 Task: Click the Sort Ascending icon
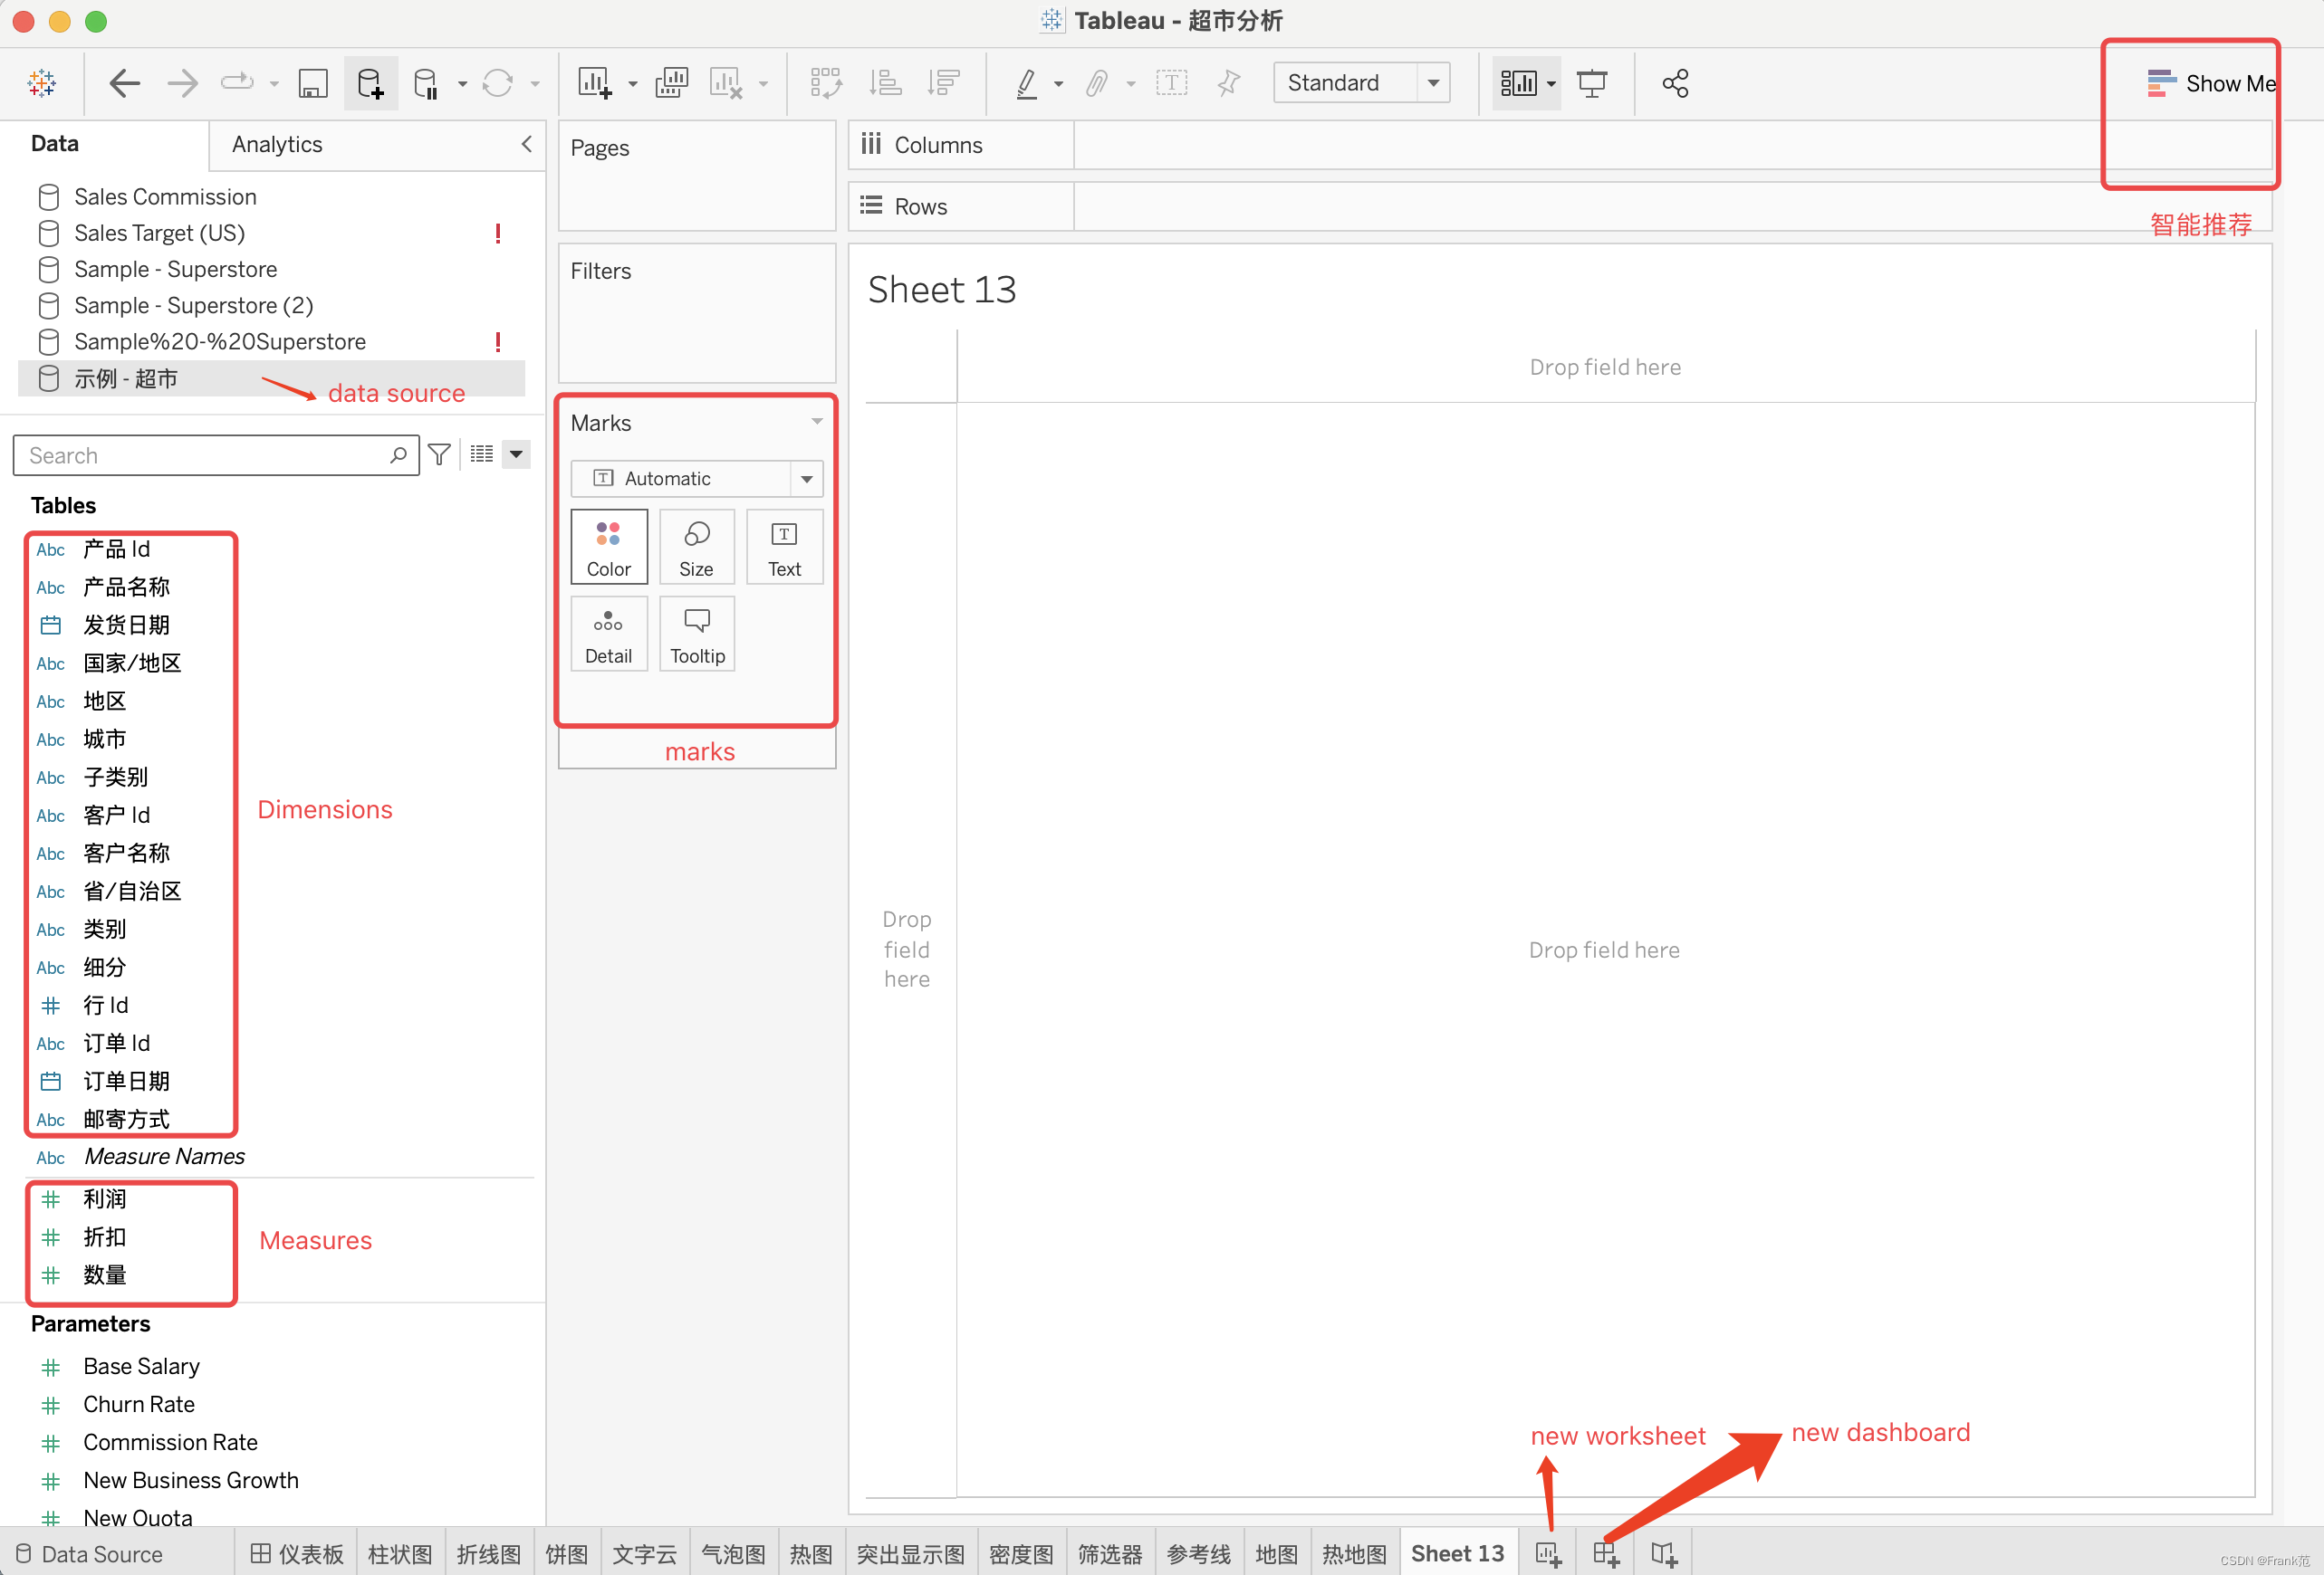tap(885, 83)
